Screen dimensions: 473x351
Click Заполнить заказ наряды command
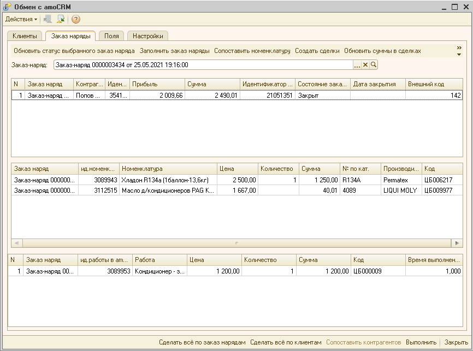coord(174,51)
